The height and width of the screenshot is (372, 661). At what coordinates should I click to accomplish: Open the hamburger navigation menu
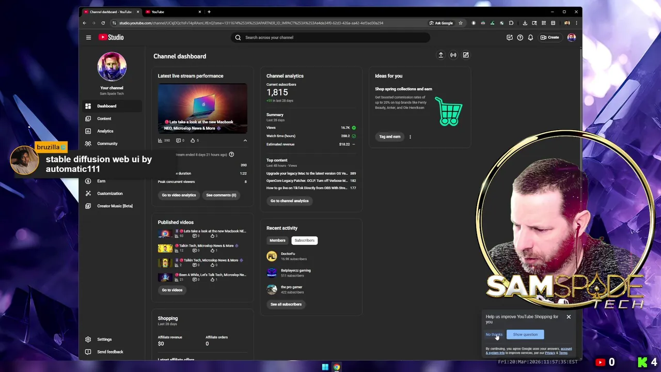coord(88,37)
